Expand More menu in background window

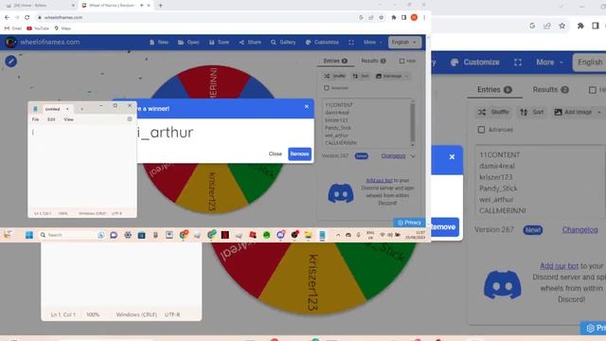point(549,63)
